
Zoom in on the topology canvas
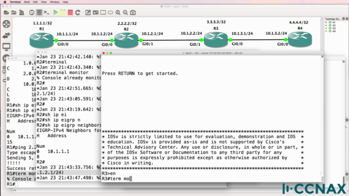click(x=118, y=13)
